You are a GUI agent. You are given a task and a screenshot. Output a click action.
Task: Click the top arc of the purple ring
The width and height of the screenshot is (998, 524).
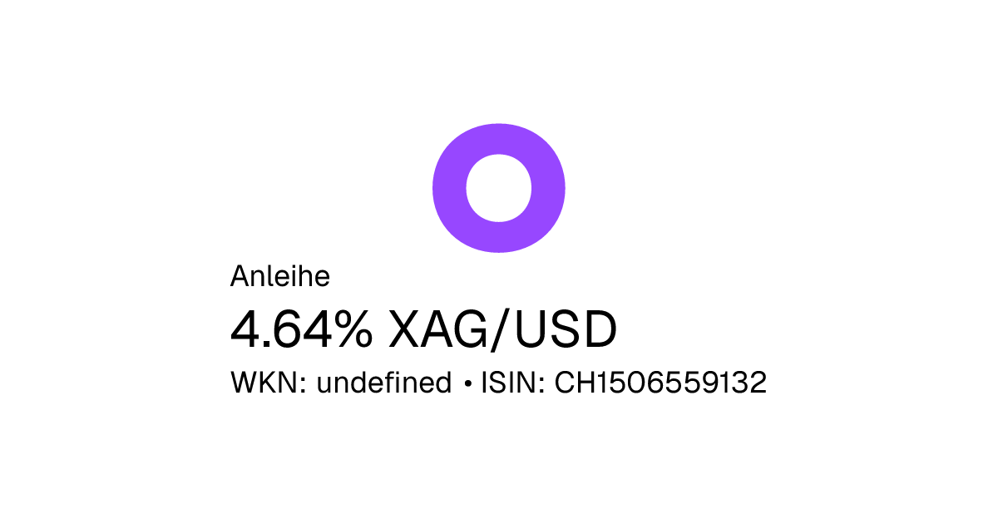click(x=499, y=137)
